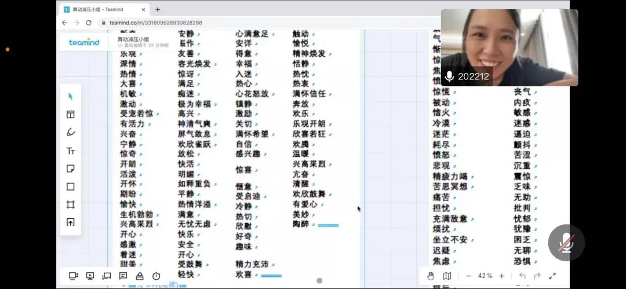Screen dimensions: 626x289
Task: Select the word 颤抖
Action: point(522,145)
